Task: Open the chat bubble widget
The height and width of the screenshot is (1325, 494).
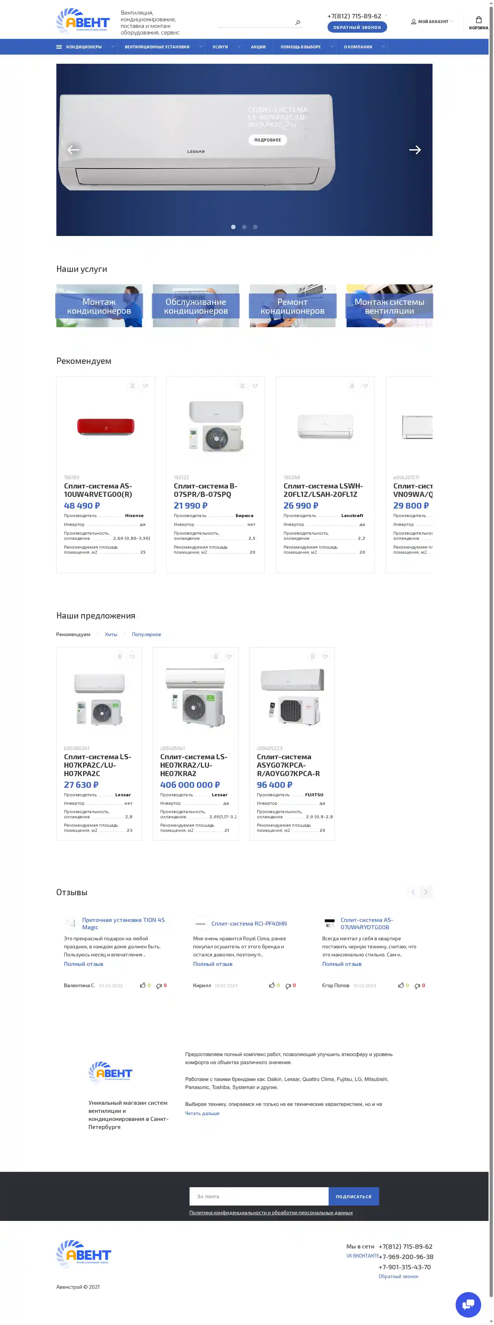Action: (468, 1304)
